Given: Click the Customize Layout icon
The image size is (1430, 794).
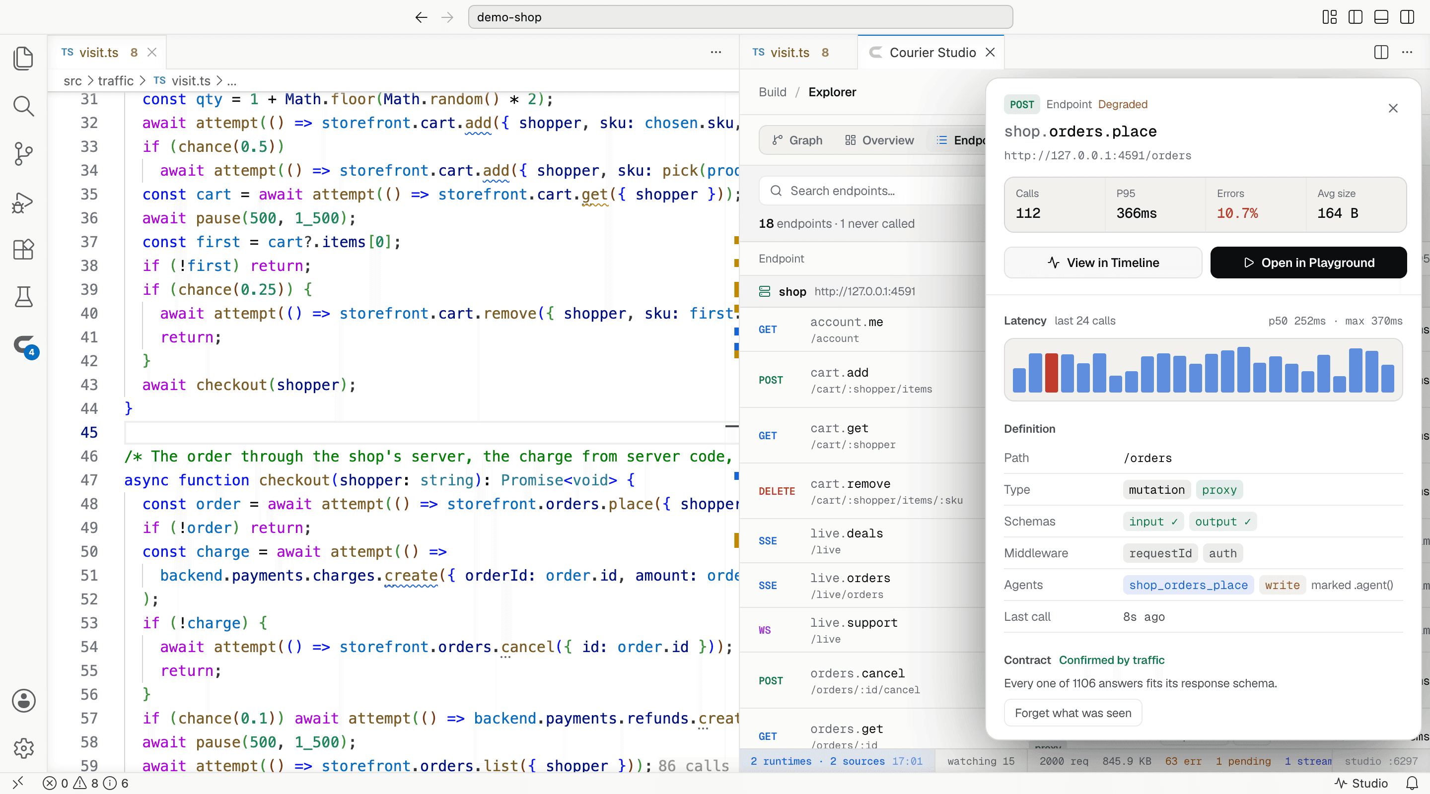Looking at the screenshot, I should coord(1330,17).
